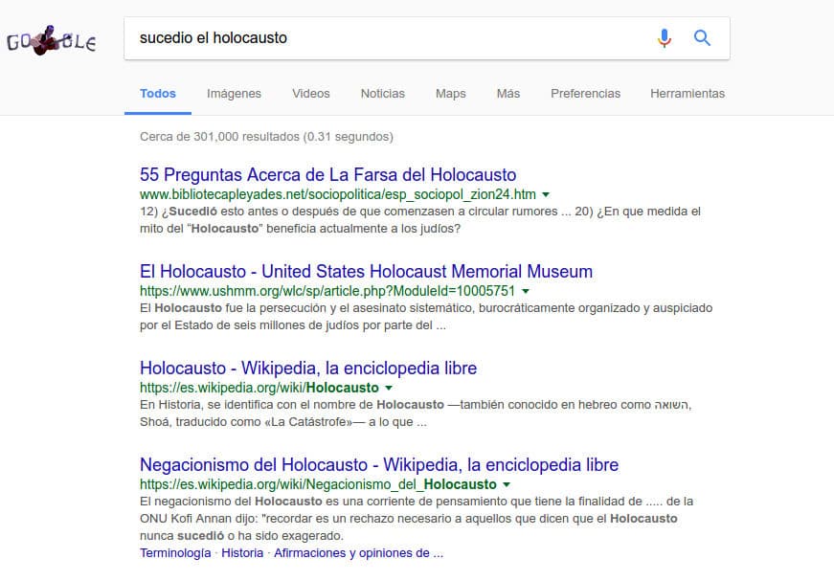834x581 pixels.
Task: Switch to the Imágenes tab
Action: [x=234, y=94]
